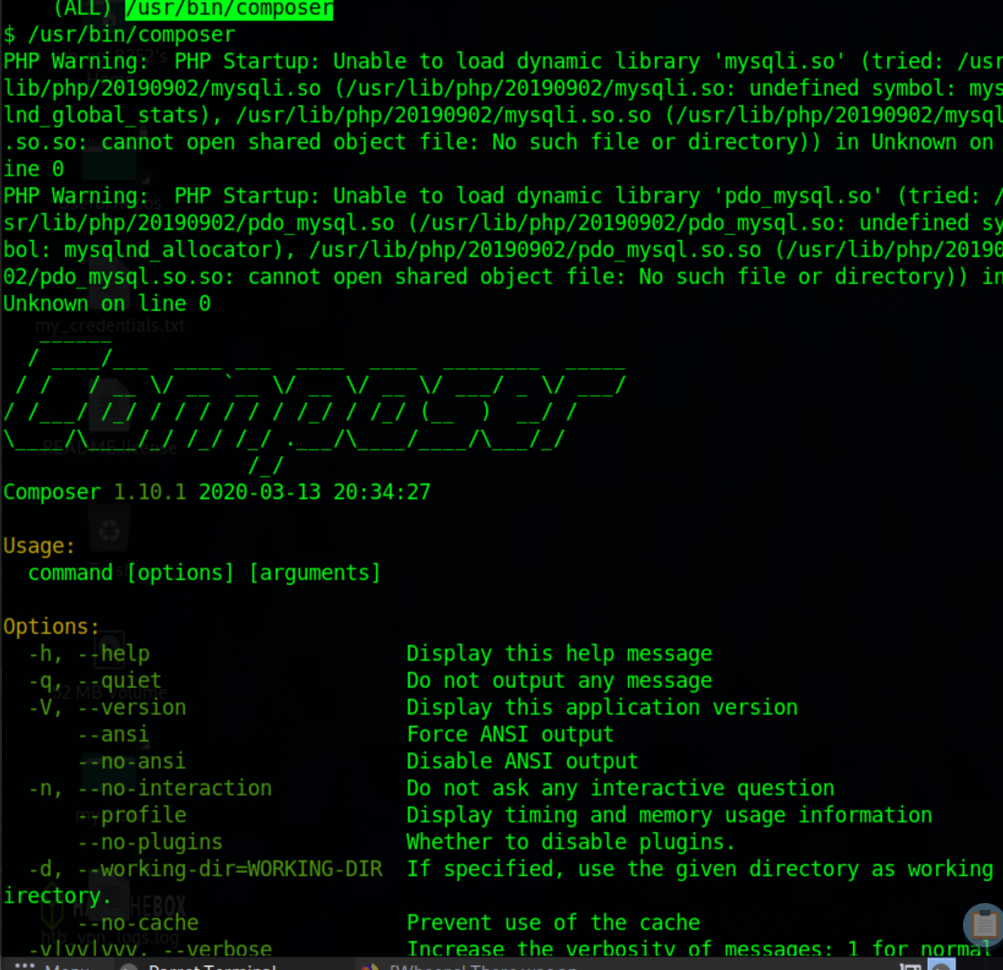The height and width of the screenshot is (970, 1003).
Task: Click the date 2020-03-13
Action: [x=260, y=493]
